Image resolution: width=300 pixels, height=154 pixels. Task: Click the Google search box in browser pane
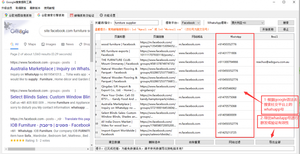point(65,31)
